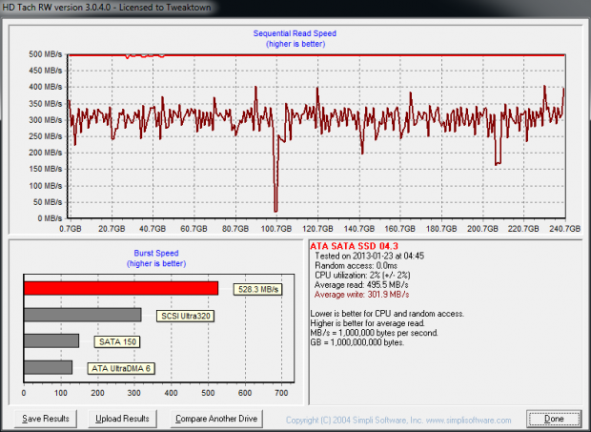The image size is (591, 432).
Task: Click the ATA UltraDMA 6 label
Action: click(121, 368)
